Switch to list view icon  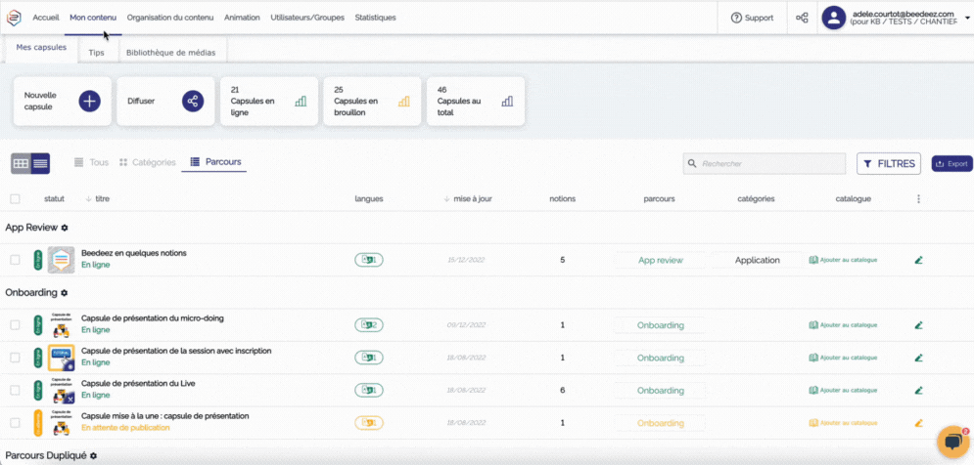tap(40, 163)
